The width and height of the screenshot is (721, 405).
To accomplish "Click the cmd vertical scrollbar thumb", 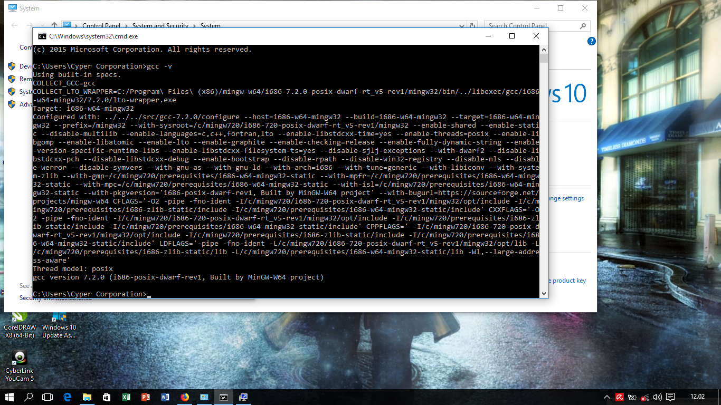I will tap(544, 58).
